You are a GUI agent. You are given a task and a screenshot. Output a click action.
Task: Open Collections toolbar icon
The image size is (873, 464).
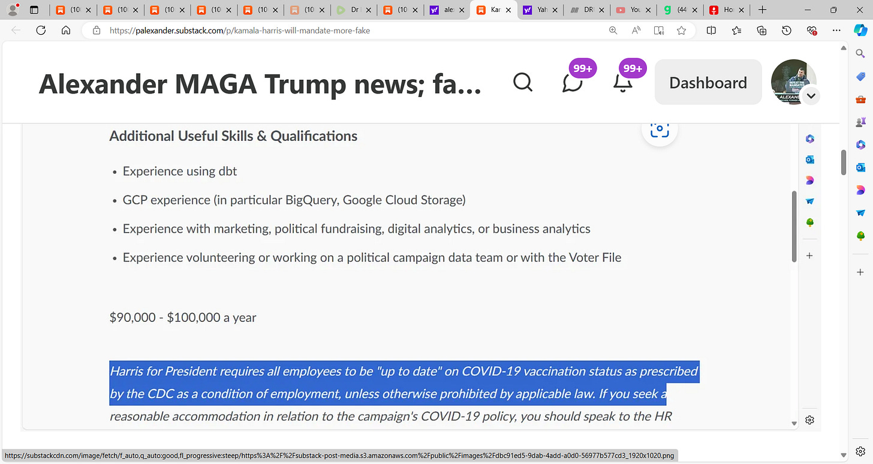coord(762,31)
